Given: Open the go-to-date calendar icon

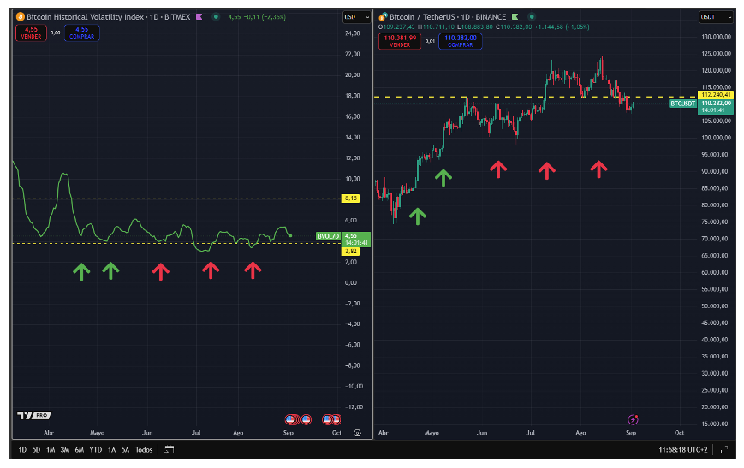Looking at the screenshot, I should pos(170,449).
